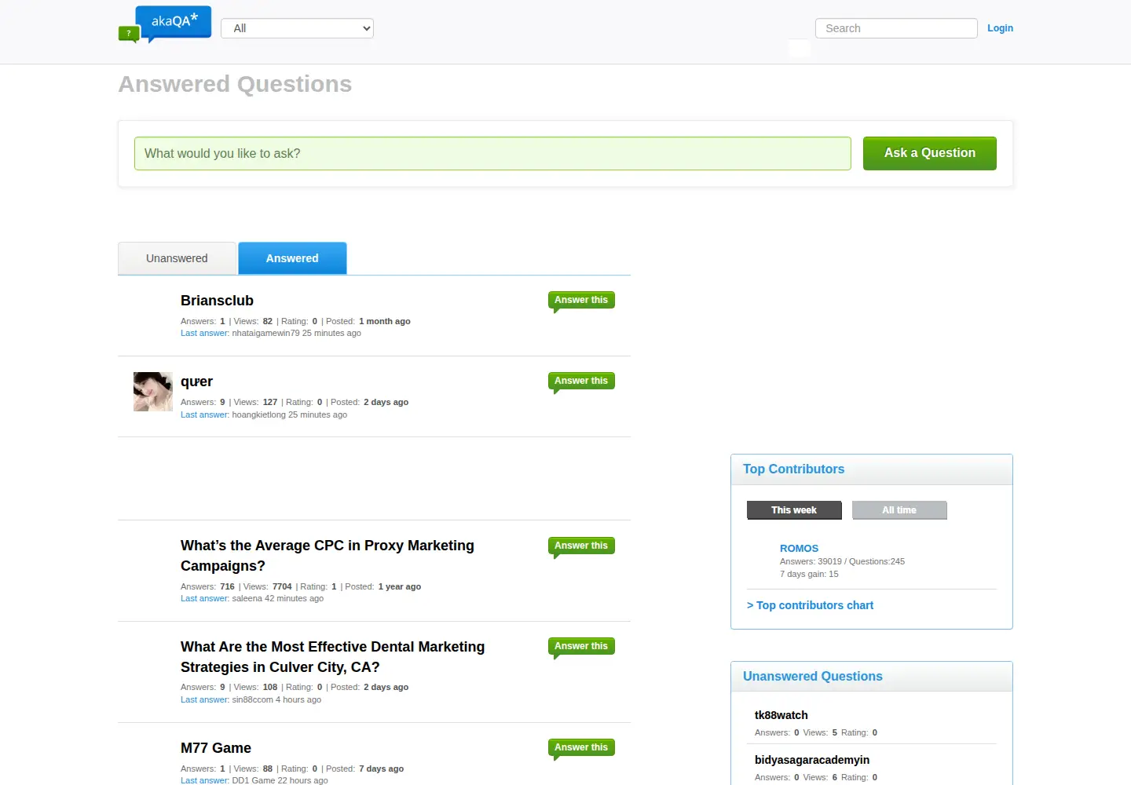Click Answer this for Proxy Marketing question

[581, 546]
